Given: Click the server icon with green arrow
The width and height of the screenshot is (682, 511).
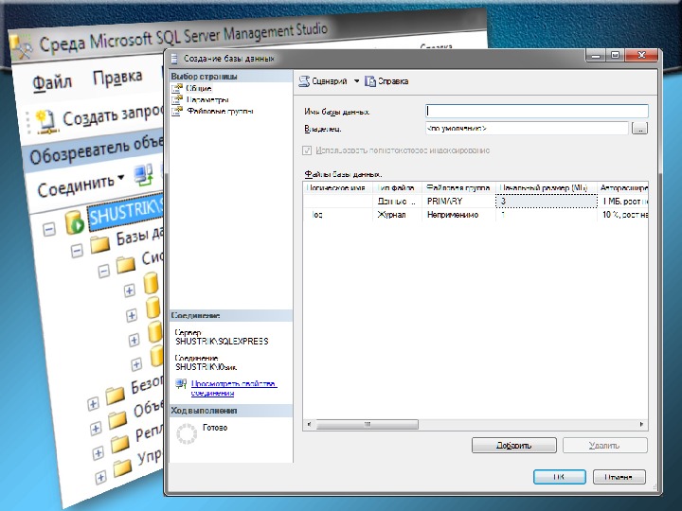Looking at the screenshot, I should (x=75, y=222).
